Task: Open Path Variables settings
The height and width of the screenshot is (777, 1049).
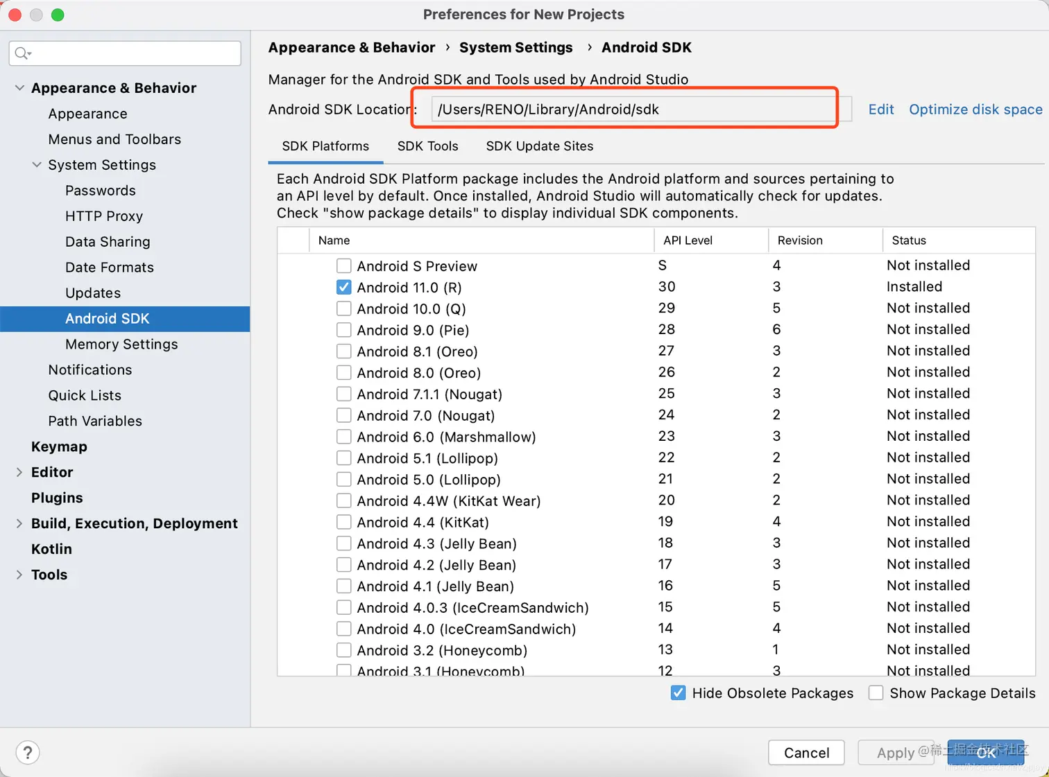Action: coord(95,421)
